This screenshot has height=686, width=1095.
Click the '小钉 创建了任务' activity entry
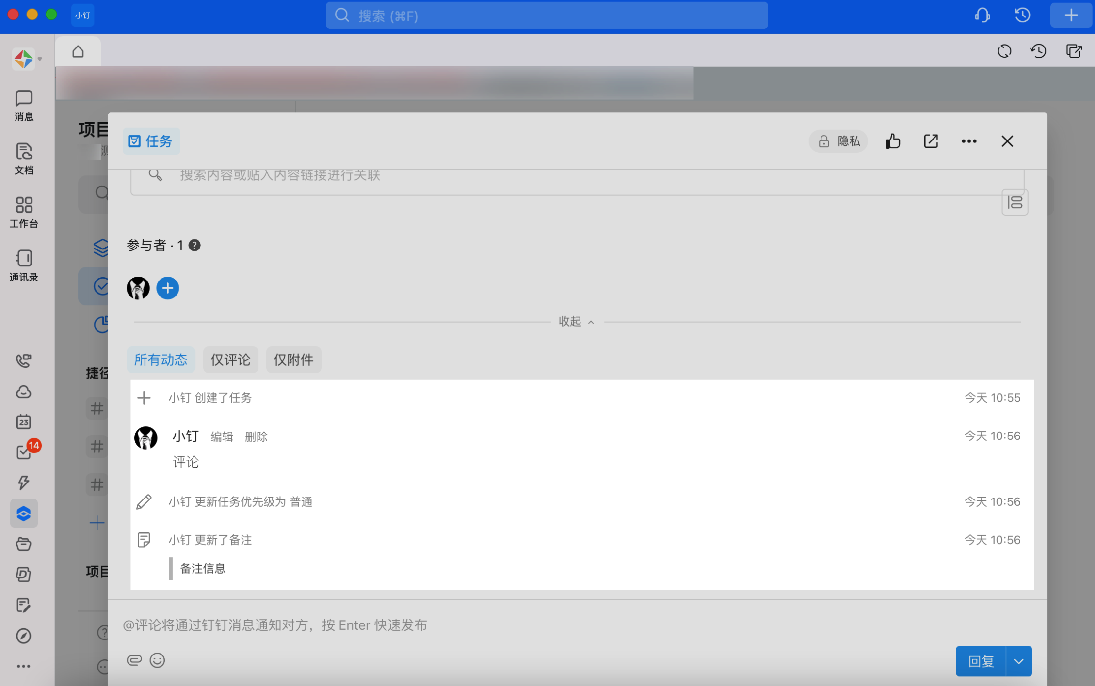(210, 398)
